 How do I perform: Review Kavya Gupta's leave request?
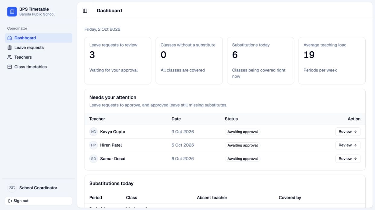[x=348, y=132]
